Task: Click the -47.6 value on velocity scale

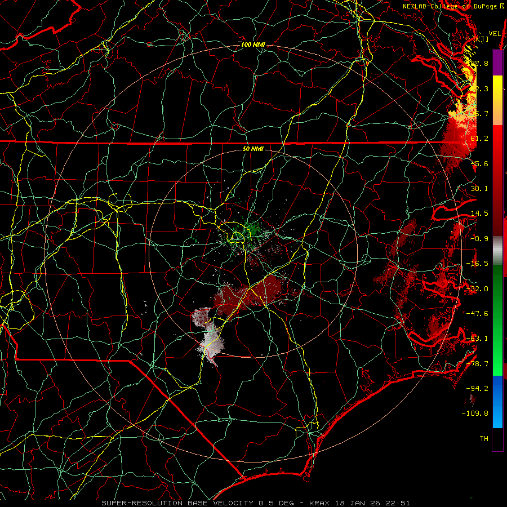Action: click(x=477, y=314)
